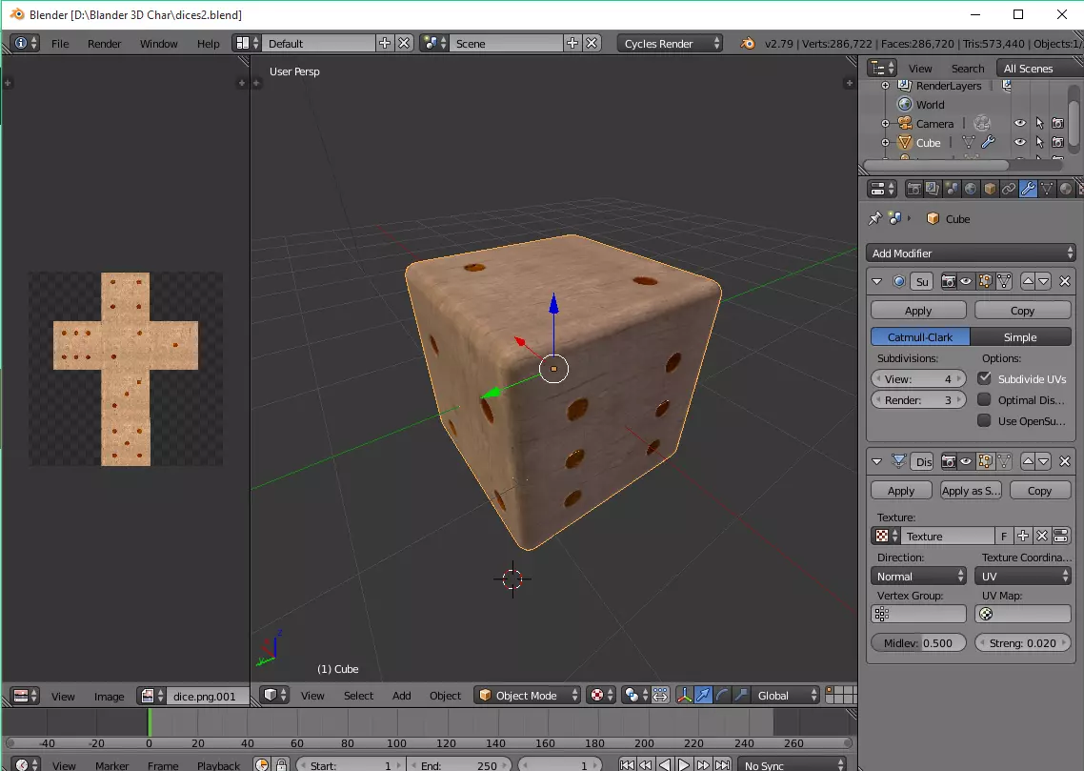Jump to the timeline's end frame
Viewport: 1084px width, 771px height.
pyautogui.click(x=722, y=764)
